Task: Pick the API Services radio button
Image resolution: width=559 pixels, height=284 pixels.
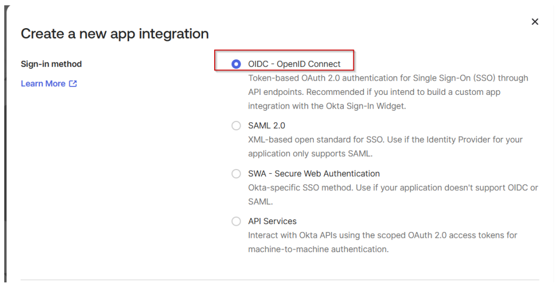Action: point(236,221)
